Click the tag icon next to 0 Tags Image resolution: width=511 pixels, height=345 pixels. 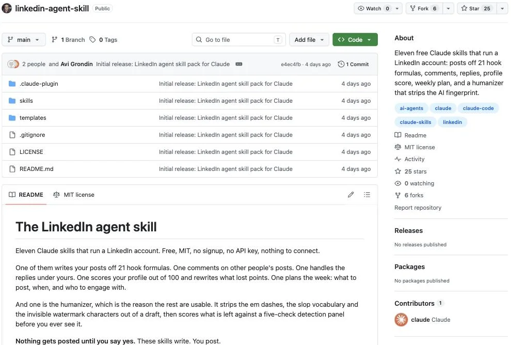point(92,39)
